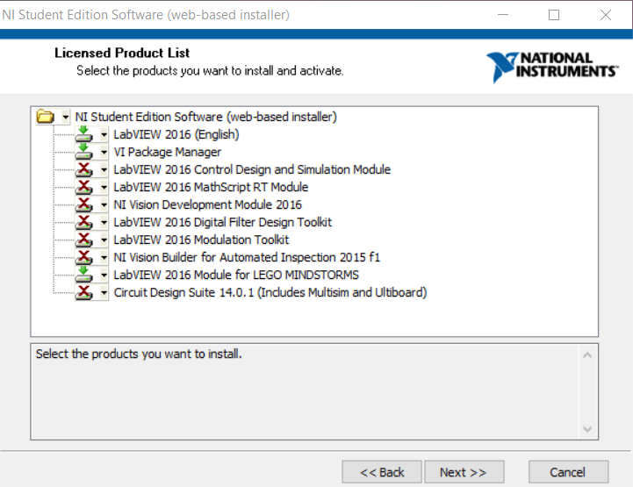Click description pane scrollbar up arrow

[x=587, y=355]
